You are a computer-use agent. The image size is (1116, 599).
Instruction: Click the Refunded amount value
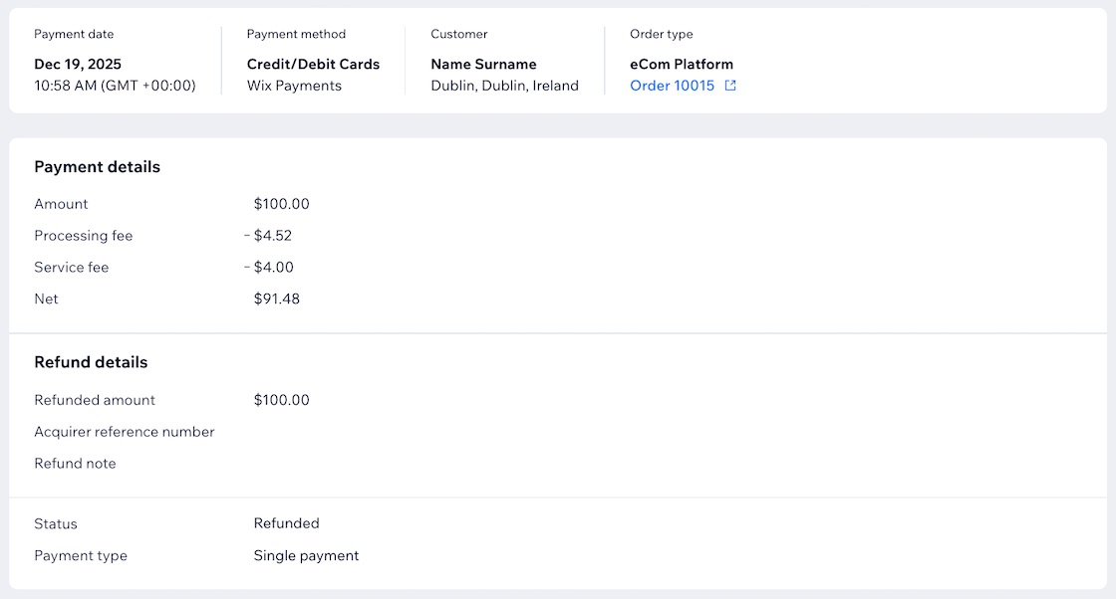click(281, 400)
